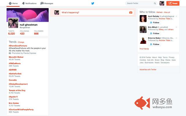Screen dimensions: 186x116
Task: Open Brianne Baker's avatar
Action: tap(143, 40)
